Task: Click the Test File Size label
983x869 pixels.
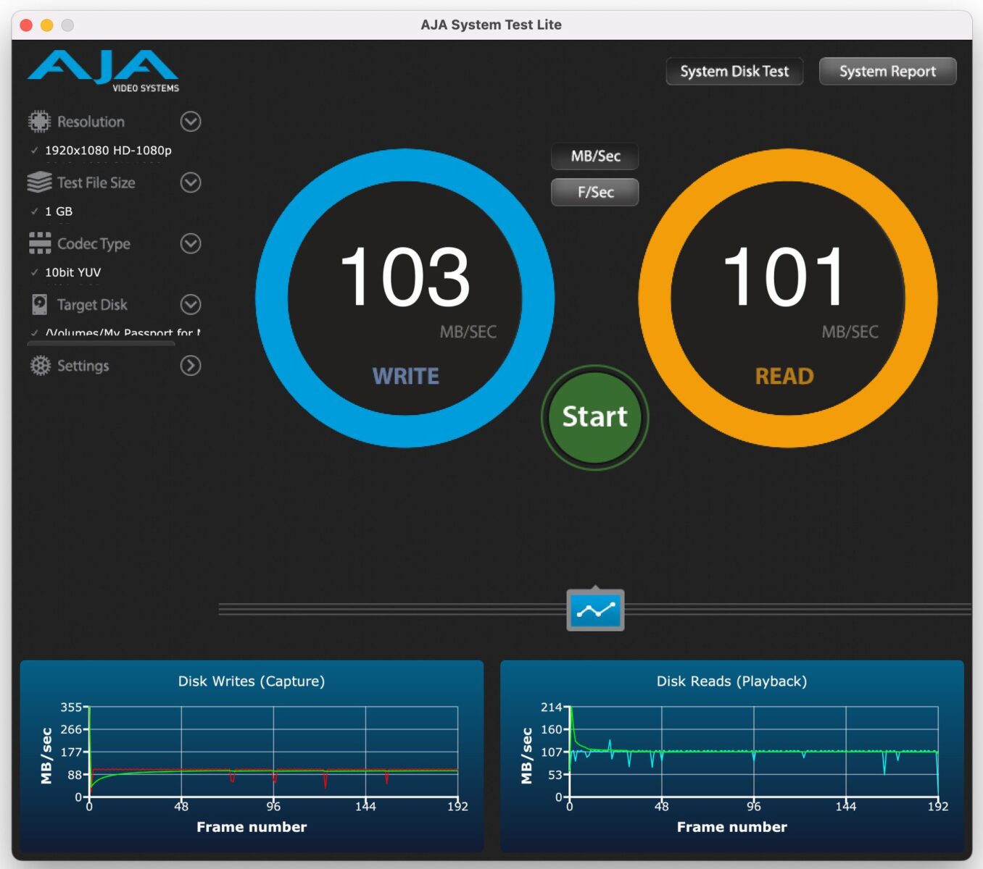Action: point(96,182)
